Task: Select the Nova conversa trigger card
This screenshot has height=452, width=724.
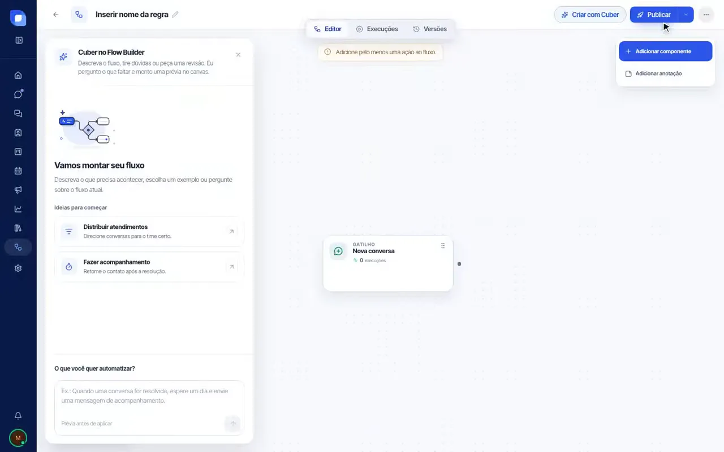Action: tap(388, 264)
